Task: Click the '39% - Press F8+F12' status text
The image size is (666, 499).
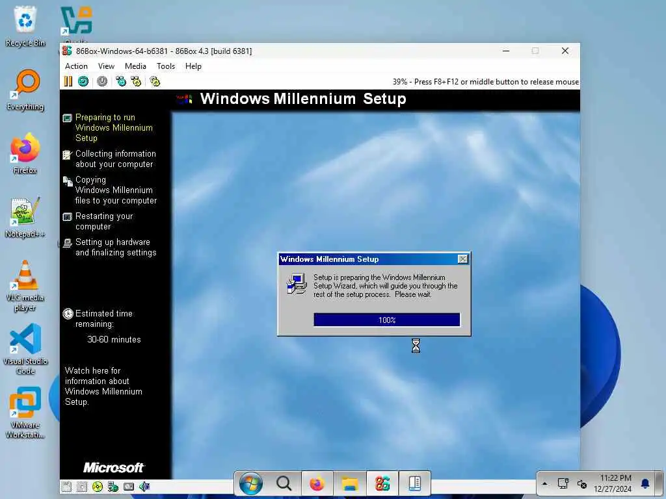Action: coord(485,81)
